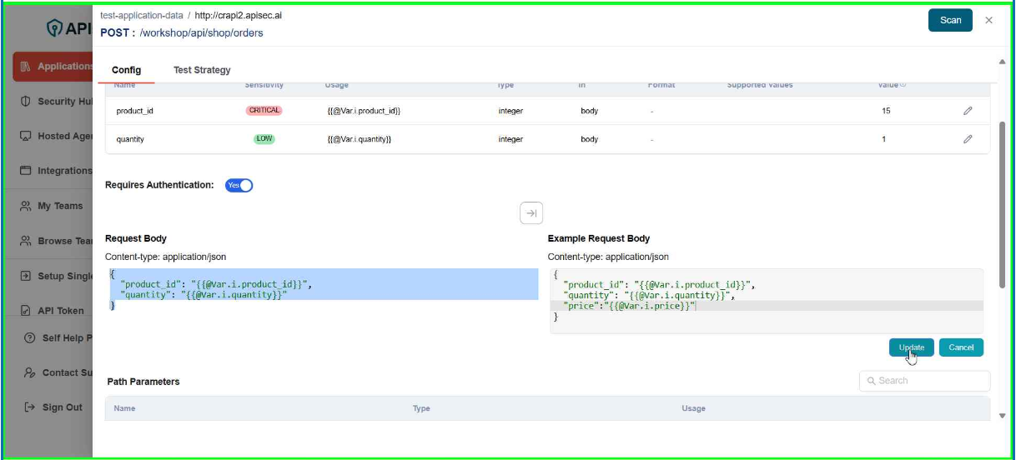Switch to the Test Strategy tab

click(x=202, y=70)
